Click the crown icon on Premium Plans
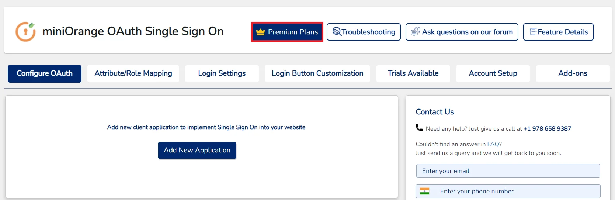Viewport: 615px width, 200px height. 261,32
